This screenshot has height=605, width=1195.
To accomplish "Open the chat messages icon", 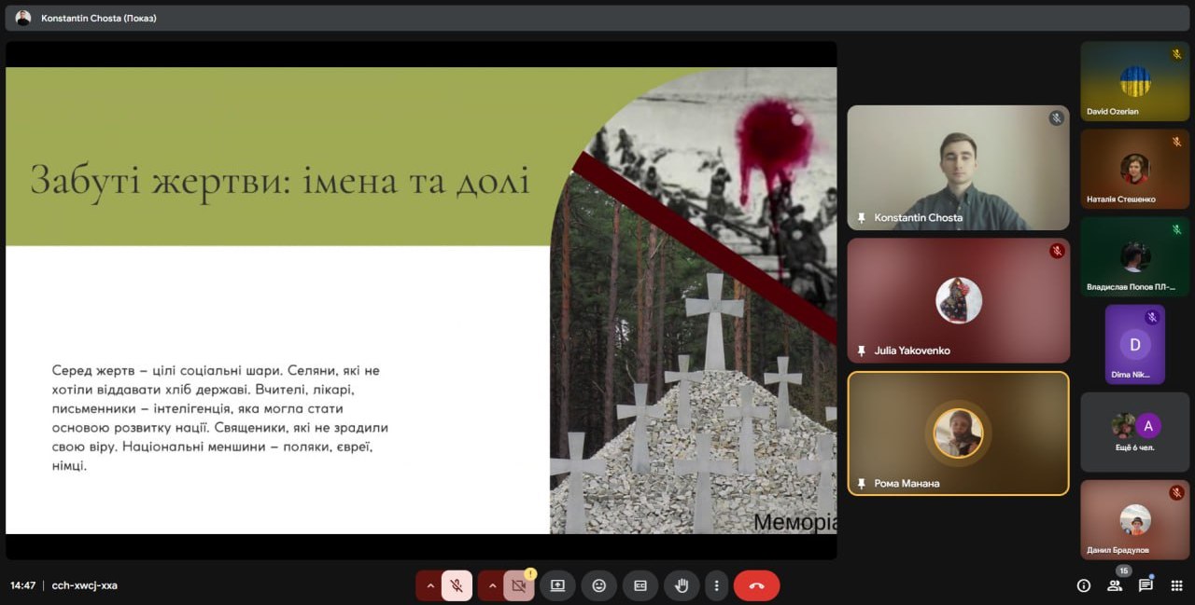I will point(1146,585).
